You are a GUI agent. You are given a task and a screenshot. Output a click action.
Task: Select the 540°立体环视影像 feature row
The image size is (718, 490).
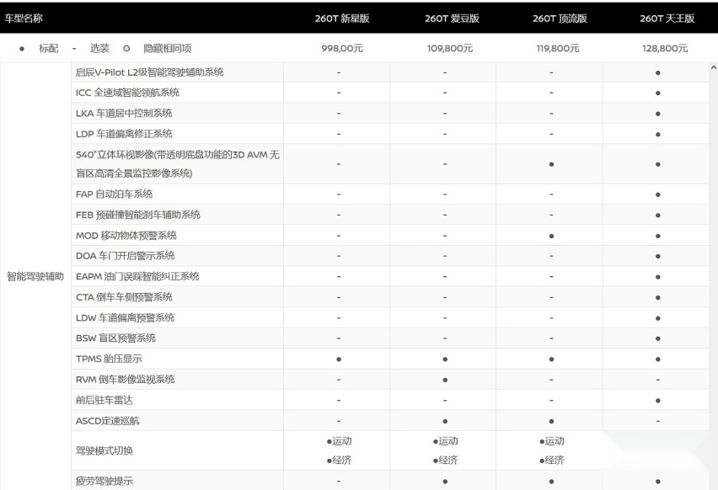390,164
